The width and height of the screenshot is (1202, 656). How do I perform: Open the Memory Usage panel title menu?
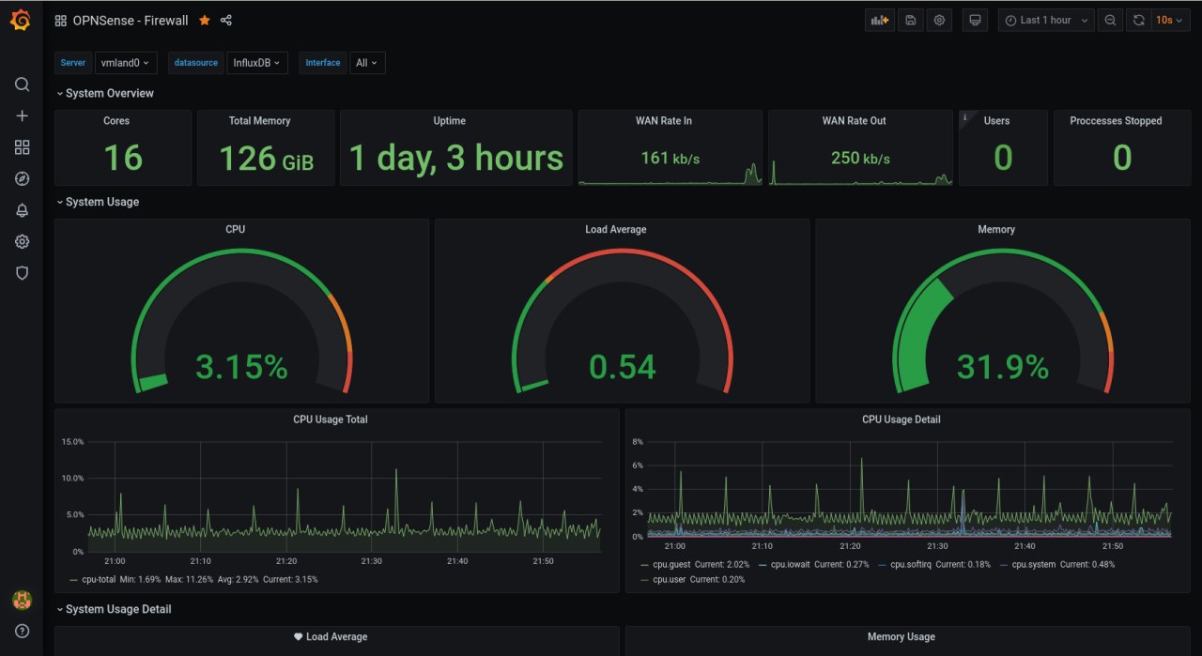[x=901, y=636]
